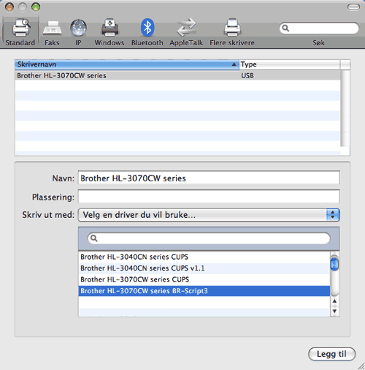Select Brother HL-3040CN series CUPS v1.1
Image resolution: width=365 pixels, height=370 pixels.
(x=204, y=268)
